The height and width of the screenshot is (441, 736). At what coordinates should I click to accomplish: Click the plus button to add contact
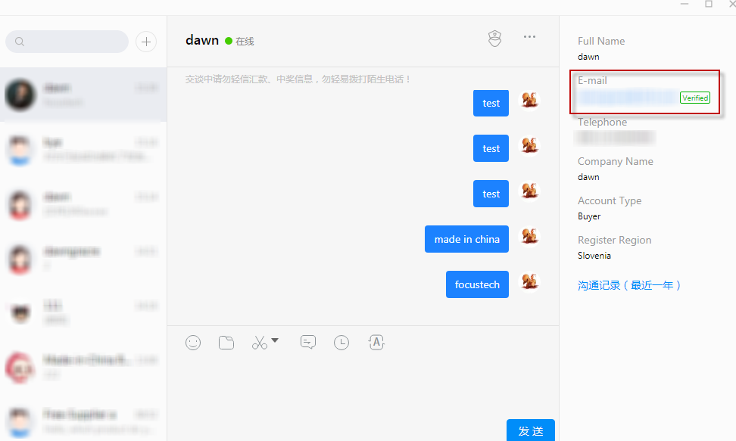click(146, 42)
